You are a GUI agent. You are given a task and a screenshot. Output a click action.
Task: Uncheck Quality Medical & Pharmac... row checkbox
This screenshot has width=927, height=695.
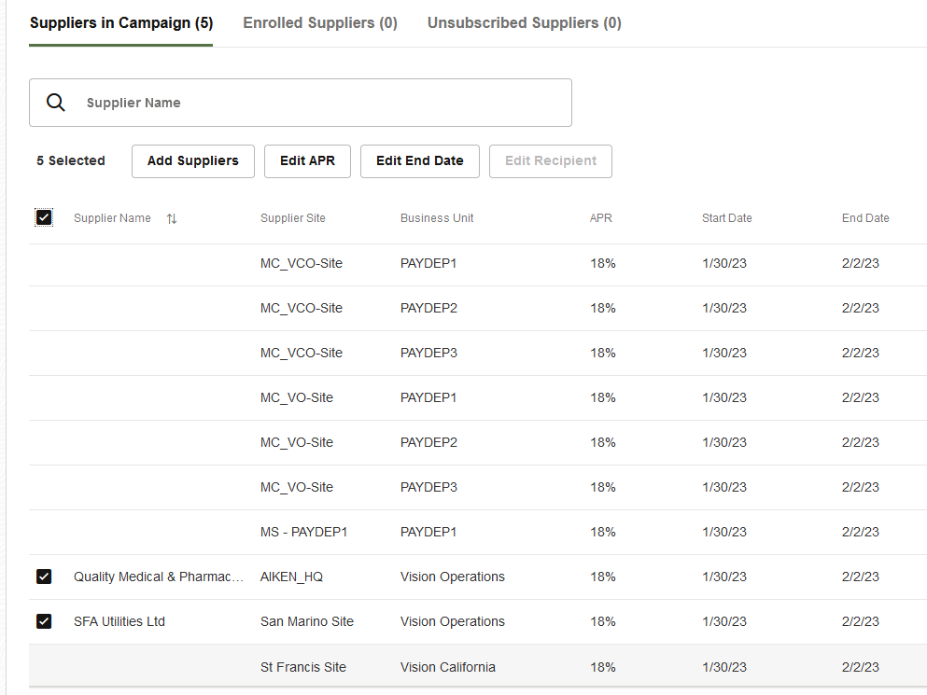44,577
